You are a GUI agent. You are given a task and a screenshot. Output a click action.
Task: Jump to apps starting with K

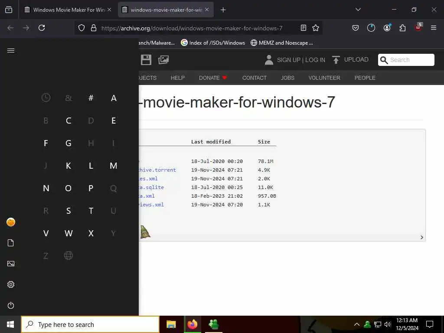[69, 166]
